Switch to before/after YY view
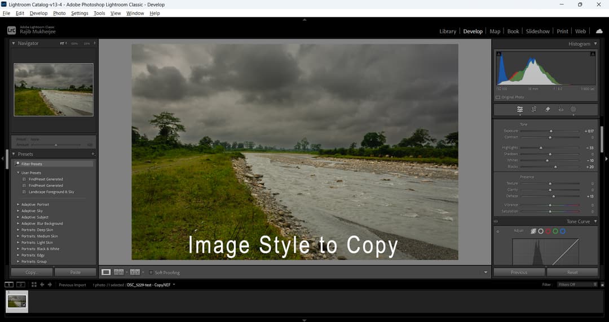The height and width of the screenshot is (322, 609). (135, 272)
